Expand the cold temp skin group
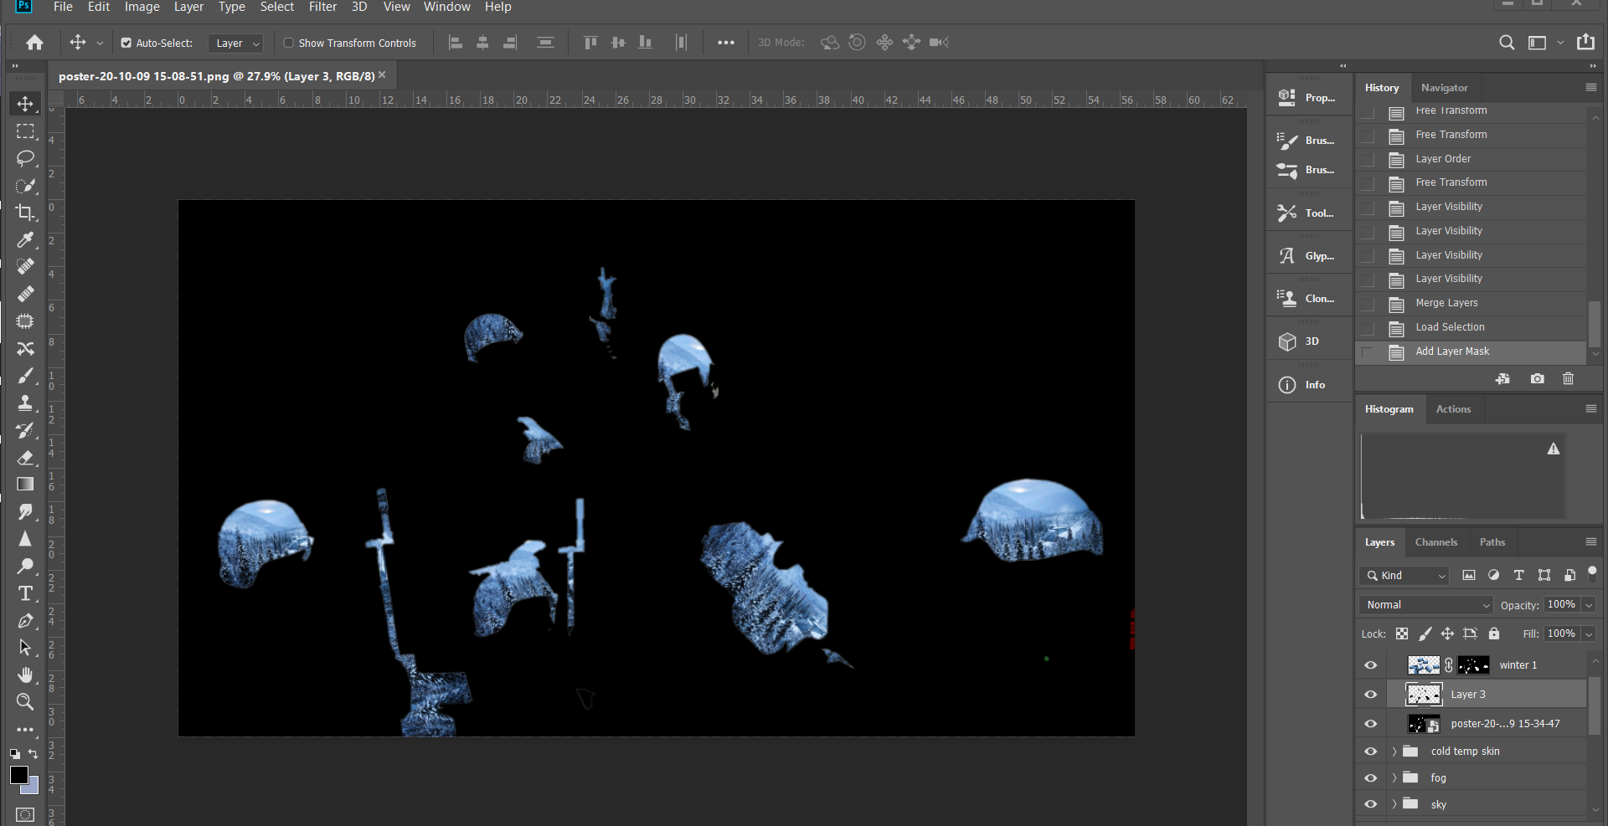This screenshot has height=826, width=1608. tap(1394, 752)
